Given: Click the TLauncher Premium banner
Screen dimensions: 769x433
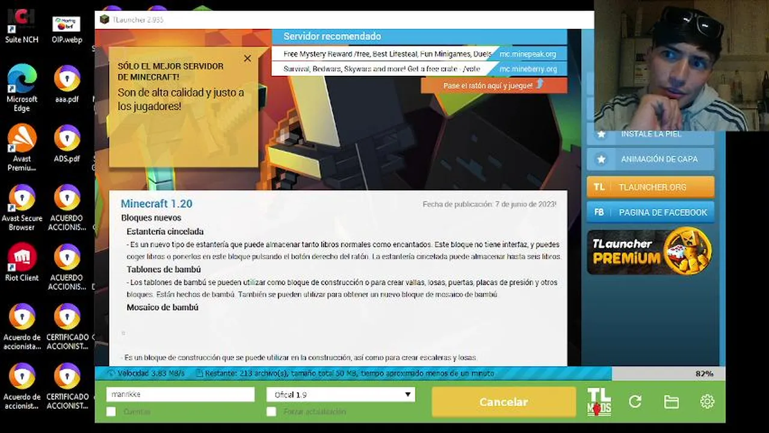Looking at the screenshot, I should click(650, 252).
